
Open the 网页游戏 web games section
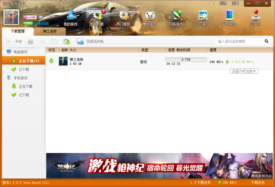click(x=202, y=18)
